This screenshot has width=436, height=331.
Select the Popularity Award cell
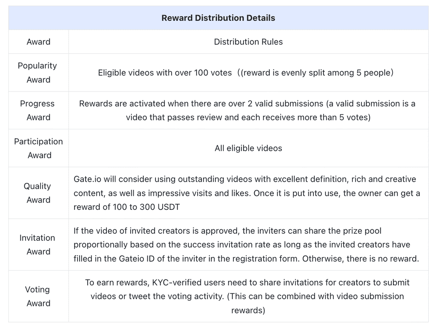37,72
